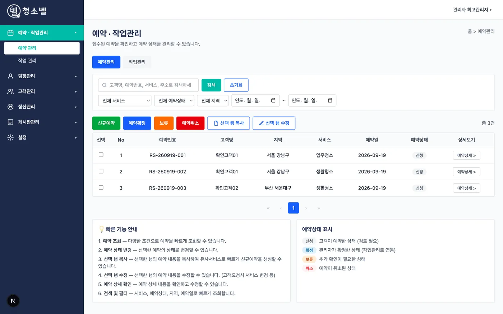Click the 선택 행 복사 button
The height and width of the screenshot is (314, 503).
click(229, 123)
